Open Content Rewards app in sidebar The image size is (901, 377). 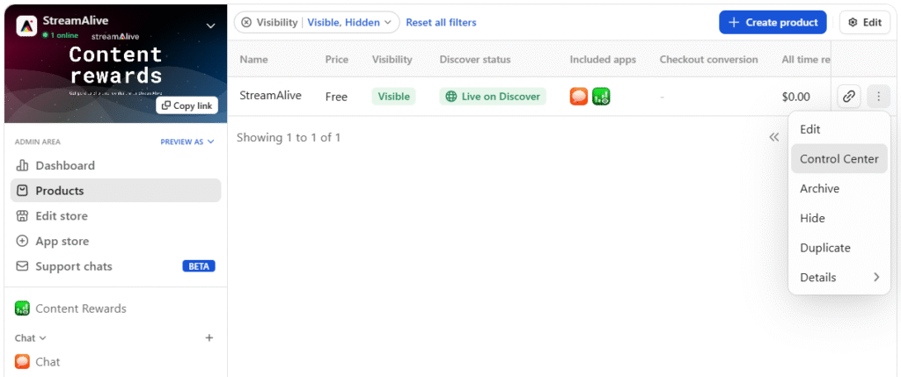click(x=115, y=308)
